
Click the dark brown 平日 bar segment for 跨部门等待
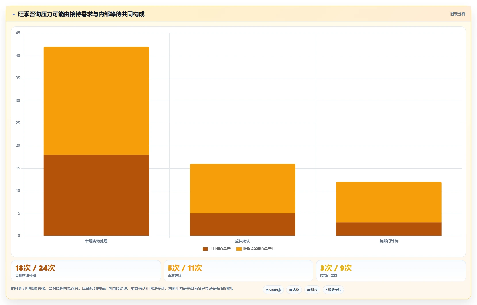coord(389,229)
